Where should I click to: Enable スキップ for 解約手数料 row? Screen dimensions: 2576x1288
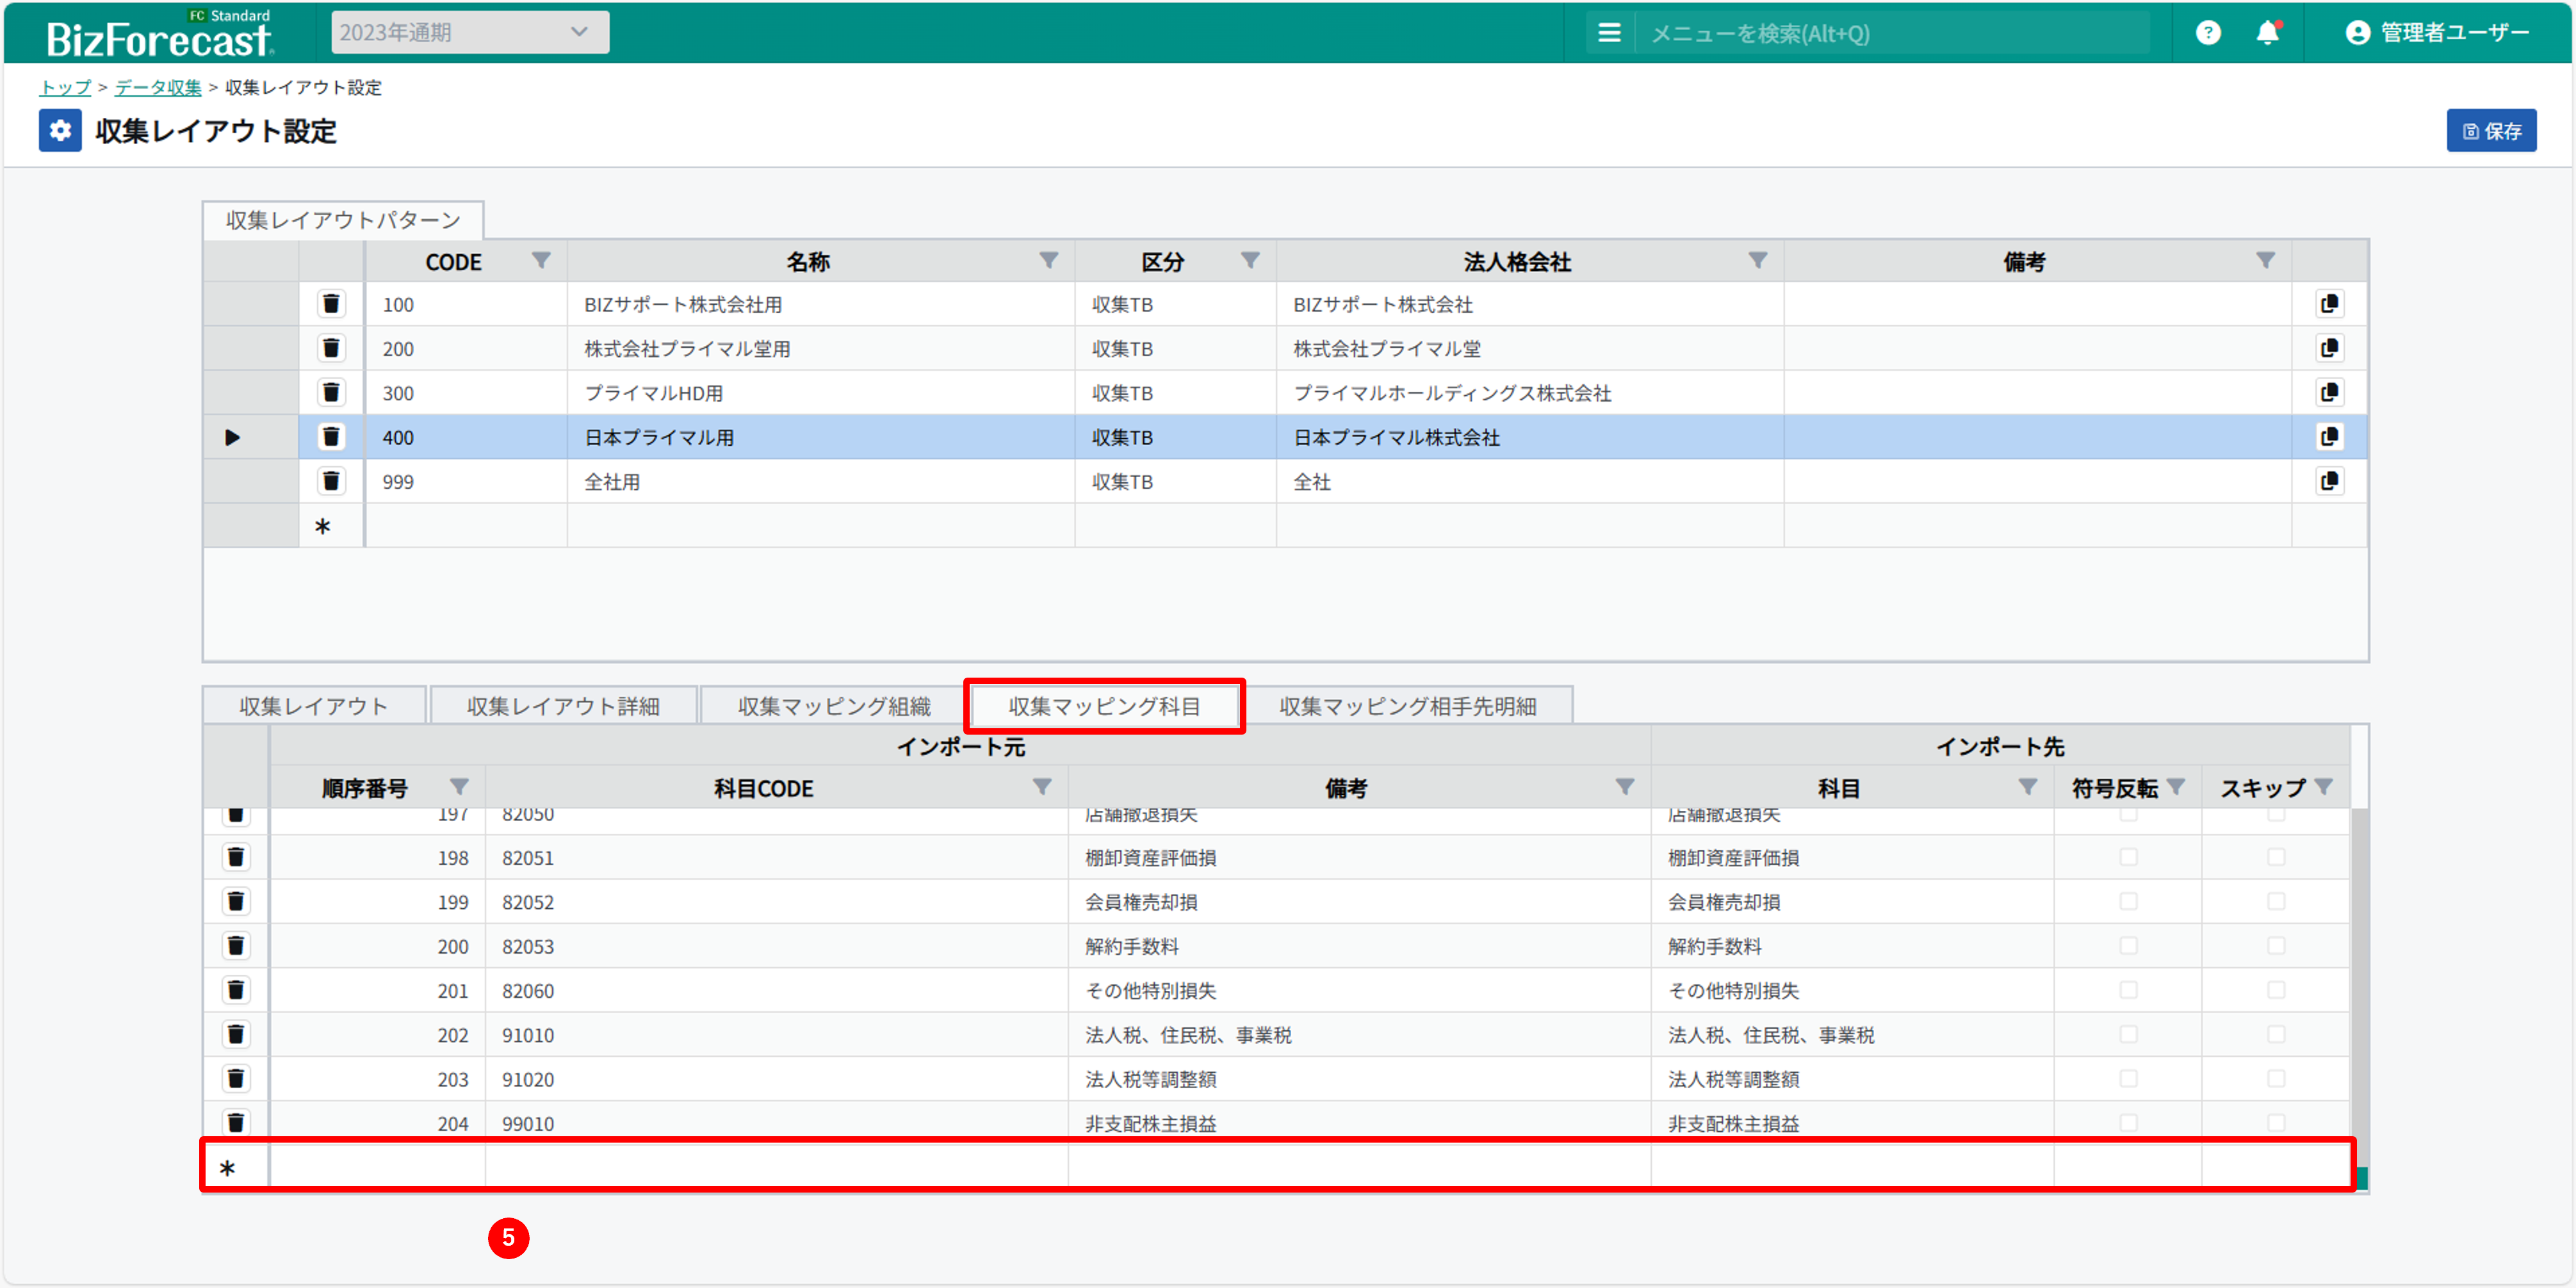(x=2276, y=946)
